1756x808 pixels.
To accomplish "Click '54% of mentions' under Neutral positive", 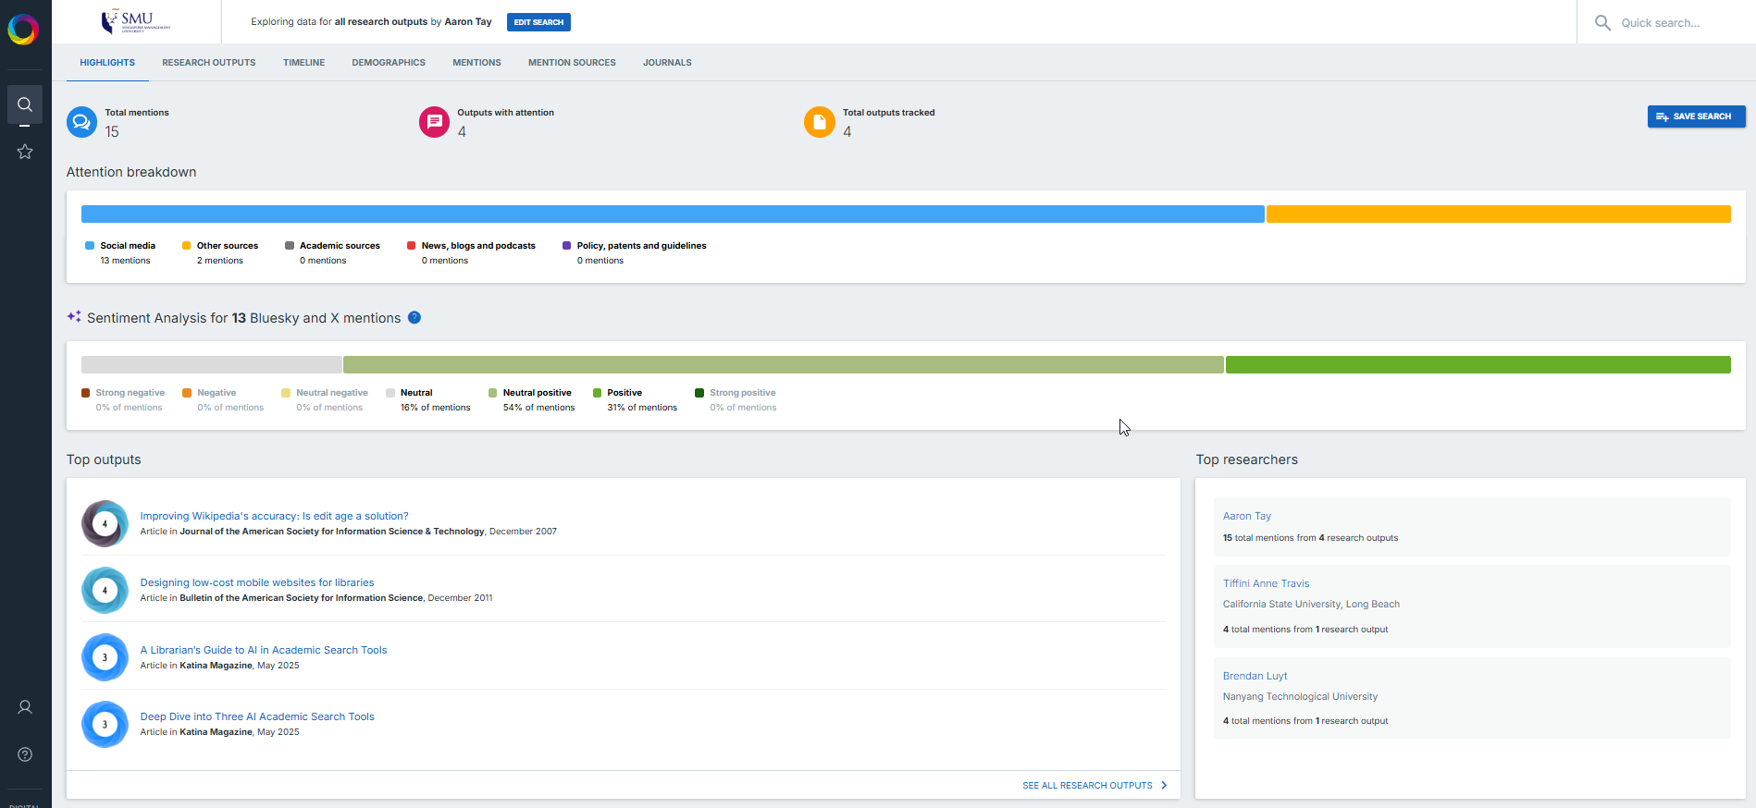I will click(x=538, y=408).
